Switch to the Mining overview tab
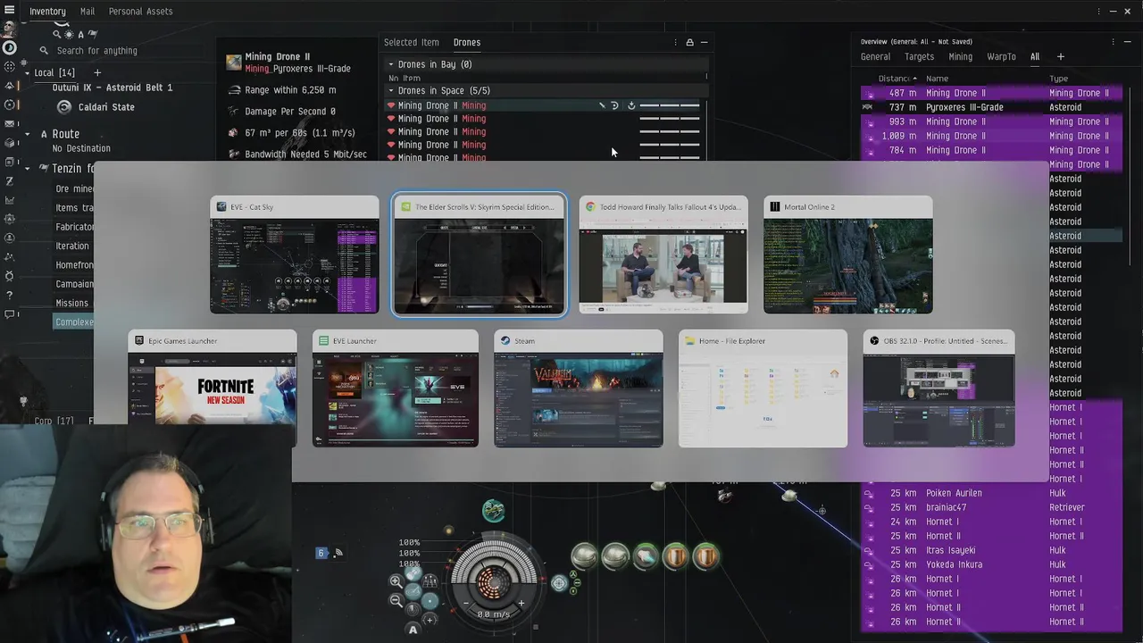The width and height of the screenshot is (1143, 643). (x=960, y=56)
